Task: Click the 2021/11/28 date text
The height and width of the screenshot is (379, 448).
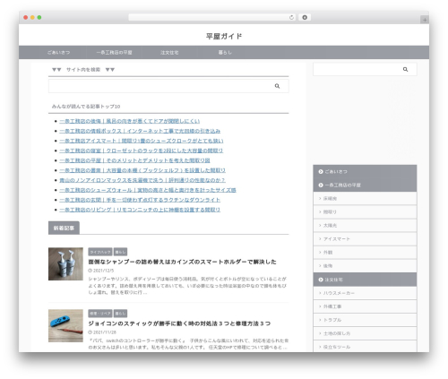Action: coord(105,332)
